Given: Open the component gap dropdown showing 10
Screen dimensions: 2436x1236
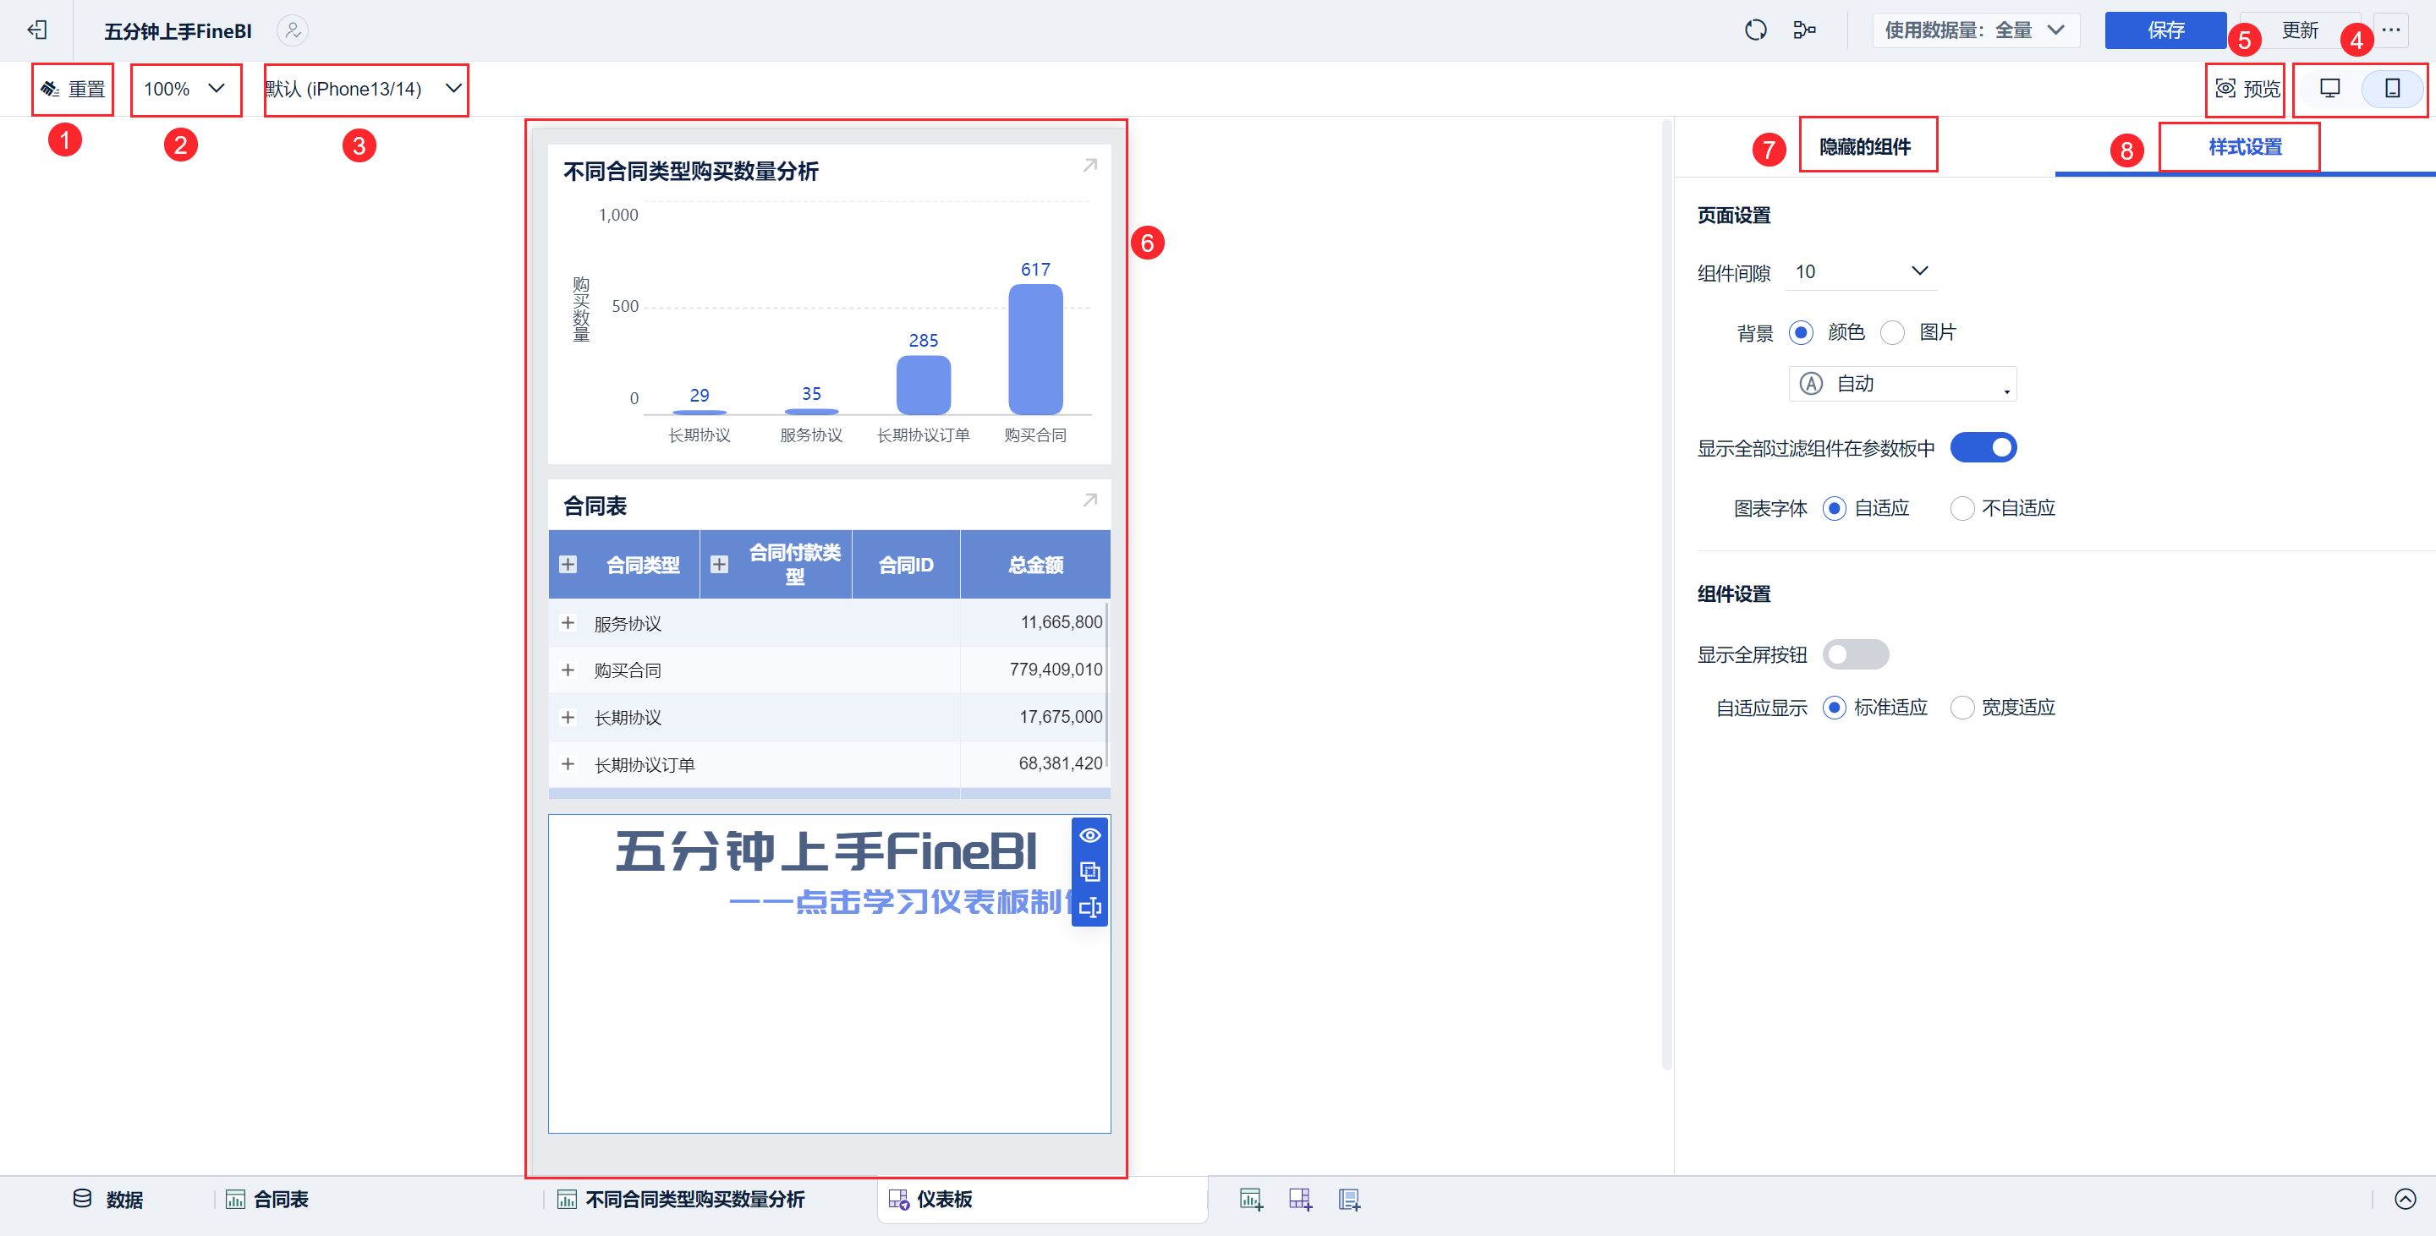Looking at the screenshot, I should [1860, 272].
